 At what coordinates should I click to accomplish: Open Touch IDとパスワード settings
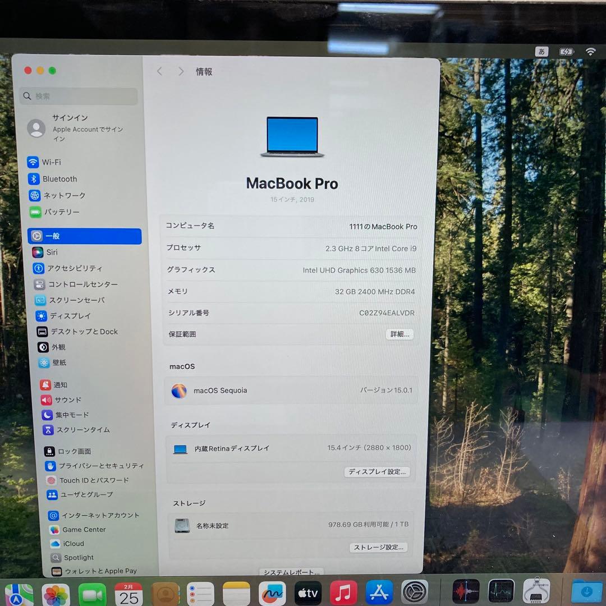[x=88, y=480]
